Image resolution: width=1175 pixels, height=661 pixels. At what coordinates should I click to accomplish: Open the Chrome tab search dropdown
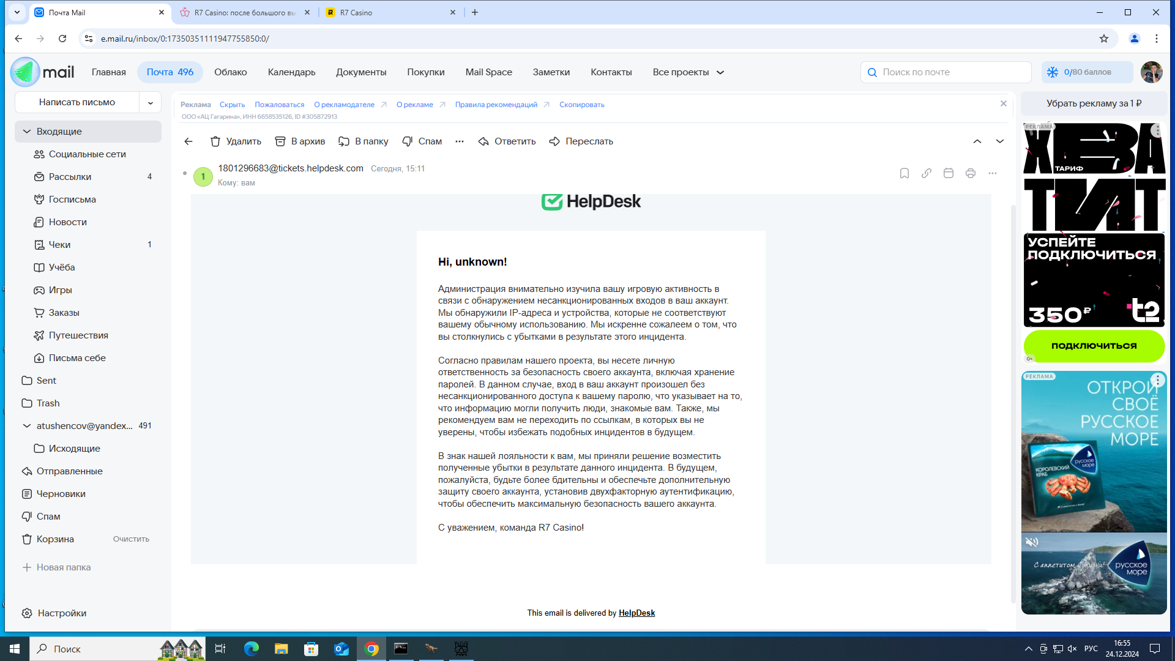click(17, 12)
